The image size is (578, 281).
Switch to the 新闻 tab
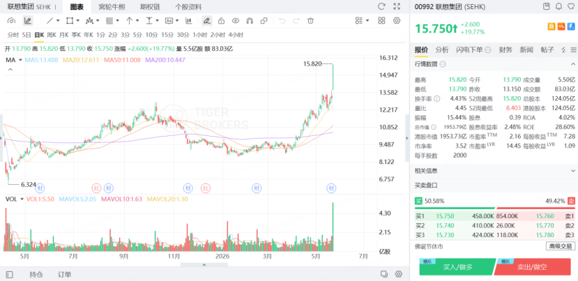pos(526,50)
